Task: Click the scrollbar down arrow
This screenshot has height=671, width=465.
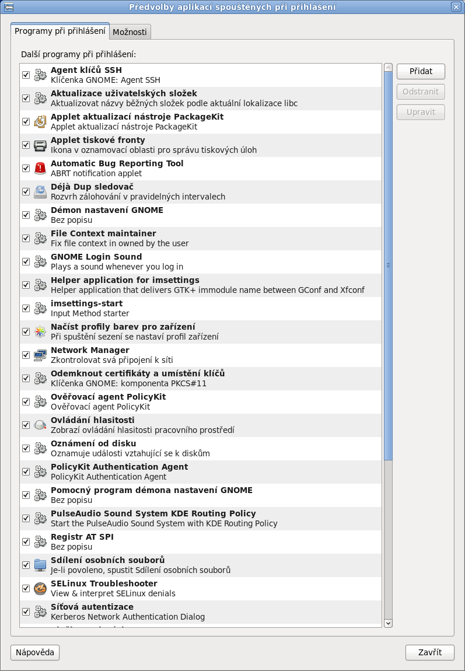Action: (x=388, y=623)
